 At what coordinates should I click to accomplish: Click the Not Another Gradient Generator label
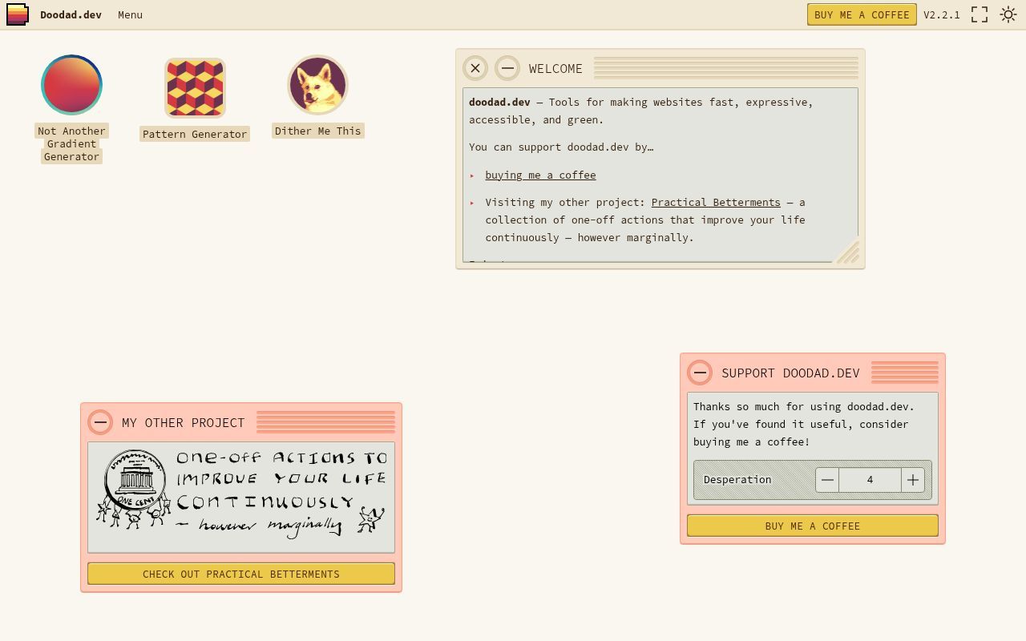pyautogui.click(x=71, y=143)
